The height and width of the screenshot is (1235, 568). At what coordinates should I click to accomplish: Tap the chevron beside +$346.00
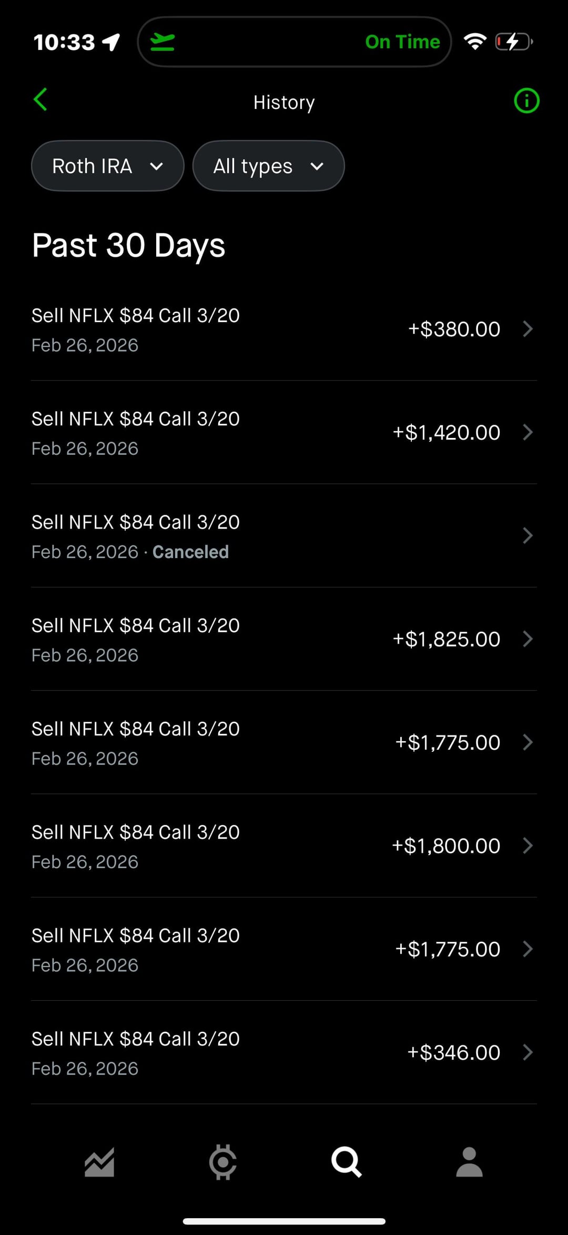528,1053
